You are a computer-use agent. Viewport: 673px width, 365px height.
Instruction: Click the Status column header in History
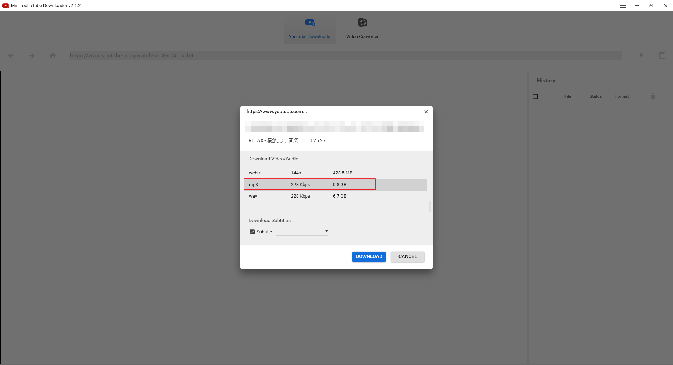(x=596, y=96)
